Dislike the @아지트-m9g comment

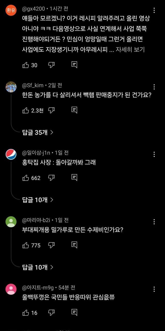(x=52, y=313)
